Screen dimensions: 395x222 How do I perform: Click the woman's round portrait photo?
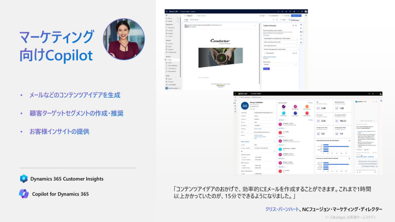[x=124, y=39]
